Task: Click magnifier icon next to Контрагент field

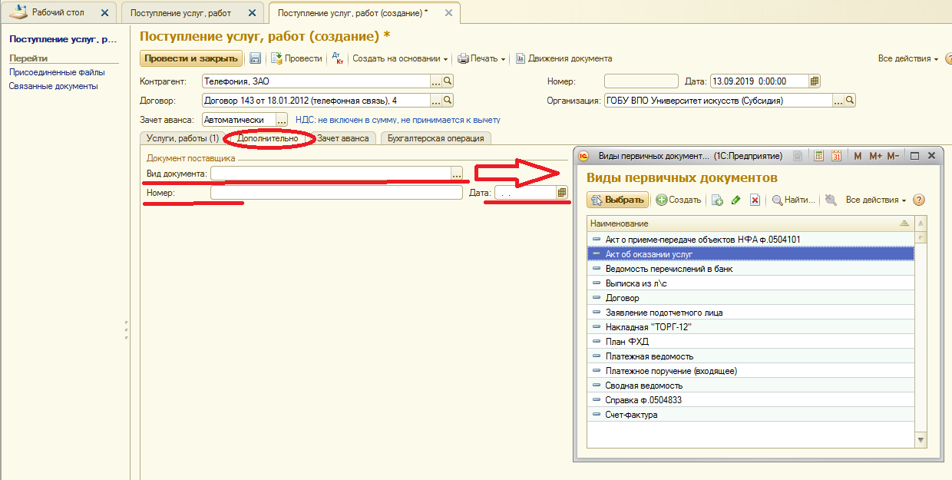Action: (x=448, y=81)
